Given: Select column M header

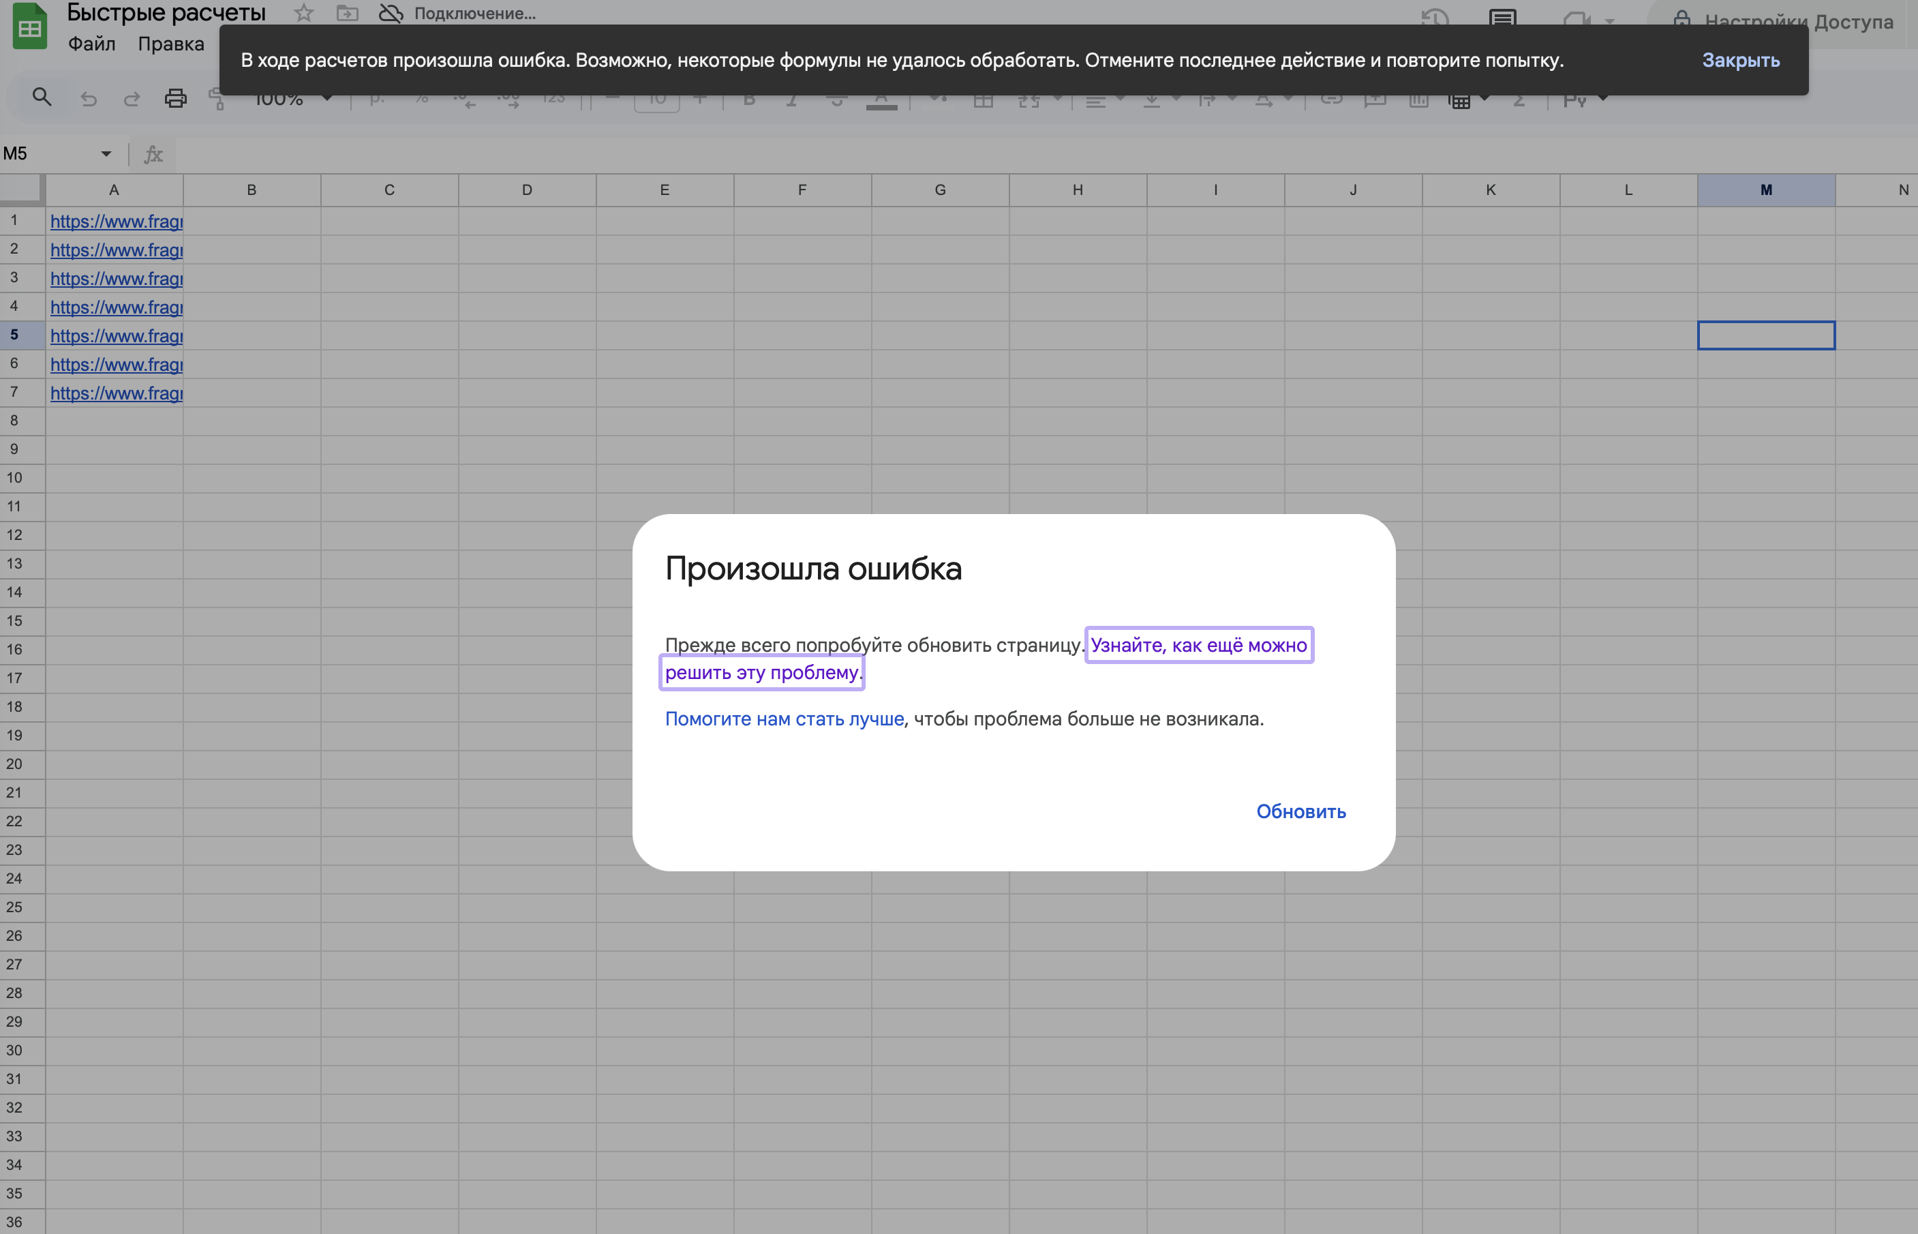Looking at the screenshot, I should point(1766,190).
